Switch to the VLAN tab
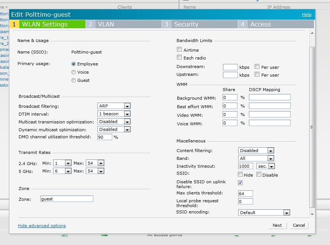The image size is (330, 245). click(x=124, y=24)
